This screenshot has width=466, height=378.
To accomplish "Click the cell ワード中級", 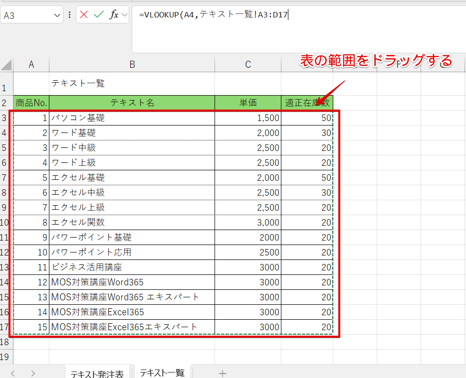I will click(132, 147).
